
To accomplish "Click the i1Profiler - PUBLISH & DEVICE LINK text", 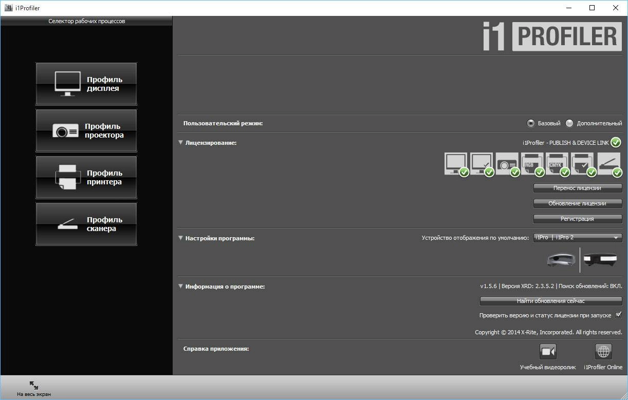I will 566,143.
